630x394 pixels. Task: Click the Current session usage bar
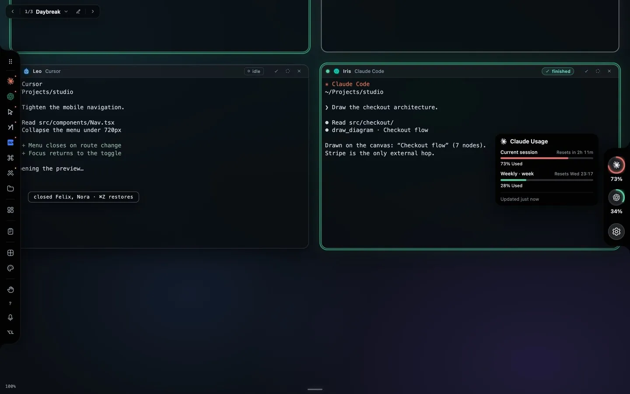547,158
